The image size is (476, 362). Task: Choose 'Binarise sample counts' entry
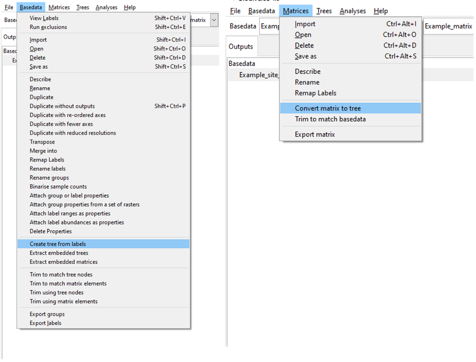(x=58, y=186)
